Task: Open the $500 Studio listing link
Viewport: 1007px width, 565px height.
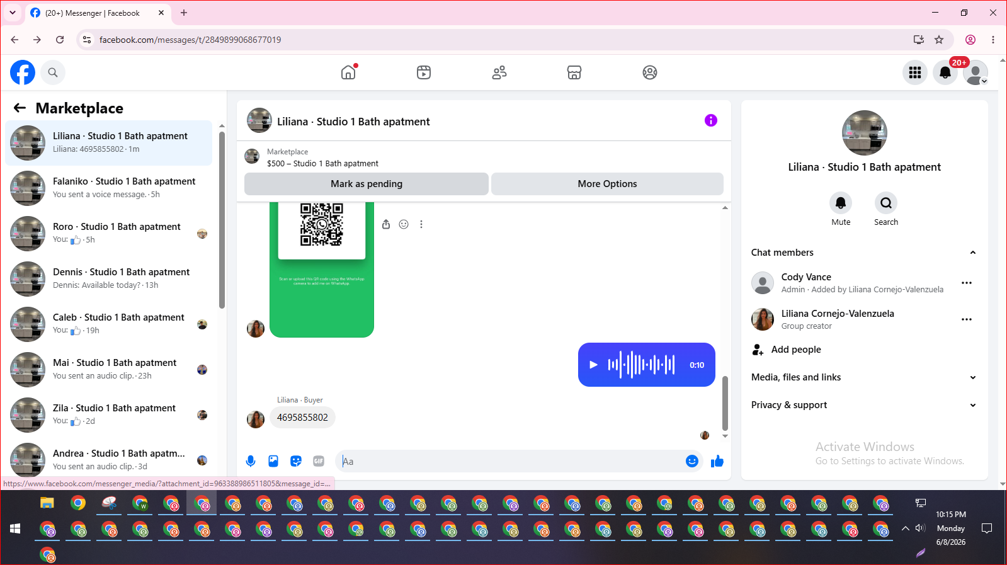Action: pyautogui.click(x=322, y=164)
